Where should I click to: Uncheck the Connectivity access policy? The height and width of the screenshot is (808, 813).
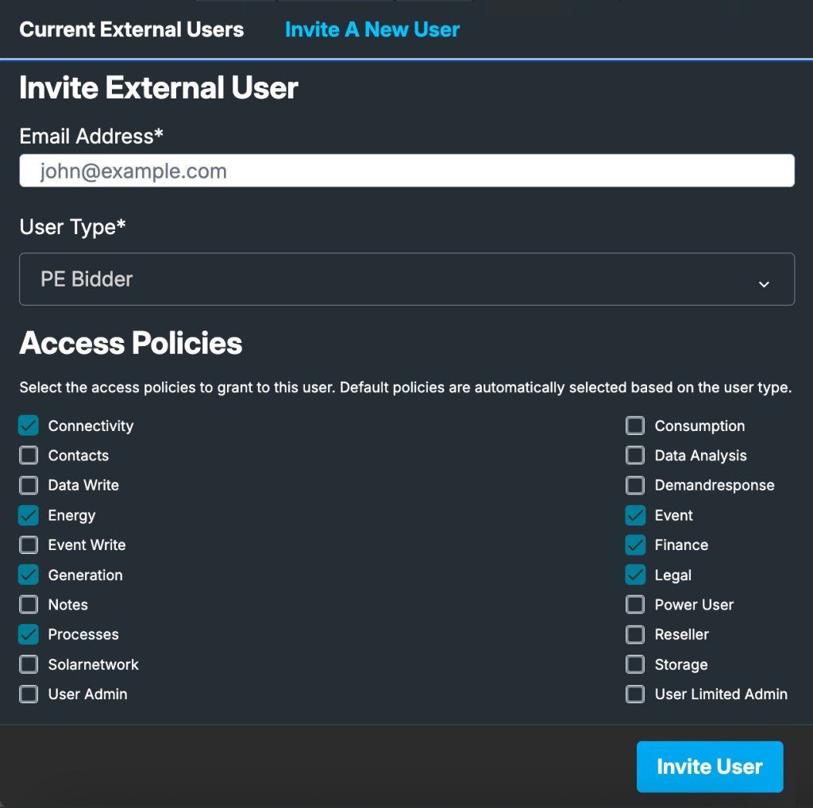pos(29,426)
